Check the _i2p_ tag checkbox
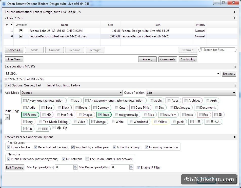Image resolution: width=241 pixels, height=188 pixels. click(x=54, y=128)
